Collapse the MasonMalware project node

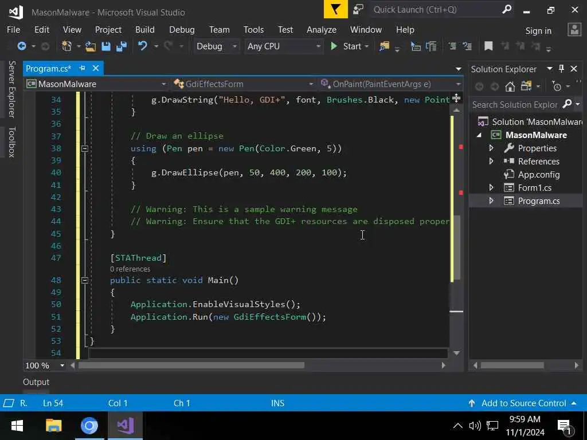tap(479, 135)
